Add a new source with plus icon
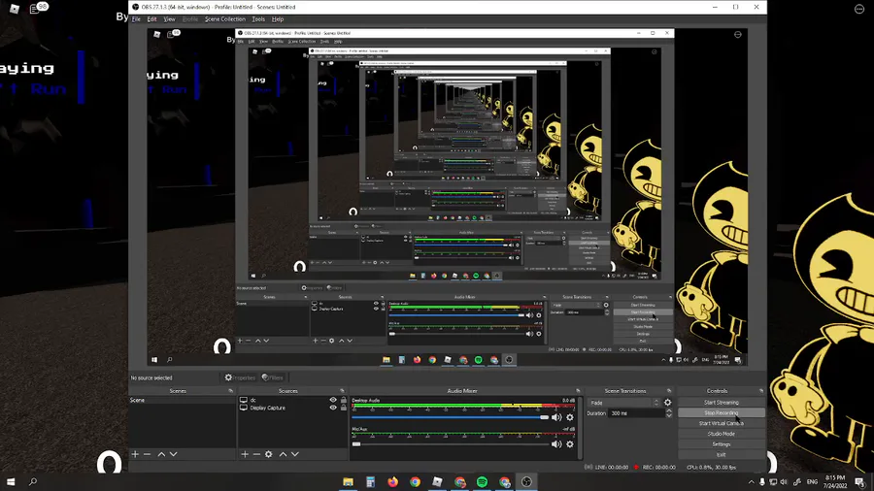 (x=245, y=454)
